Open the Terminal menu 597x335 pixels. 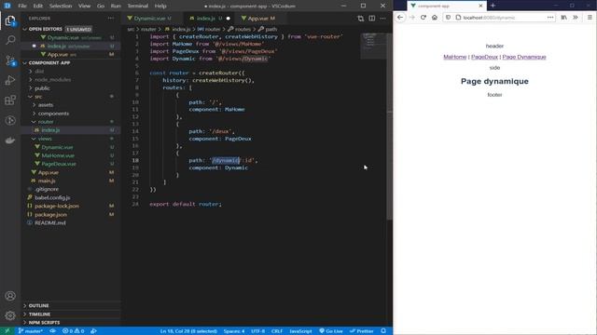pyautogui.click(x=138, y=6)
